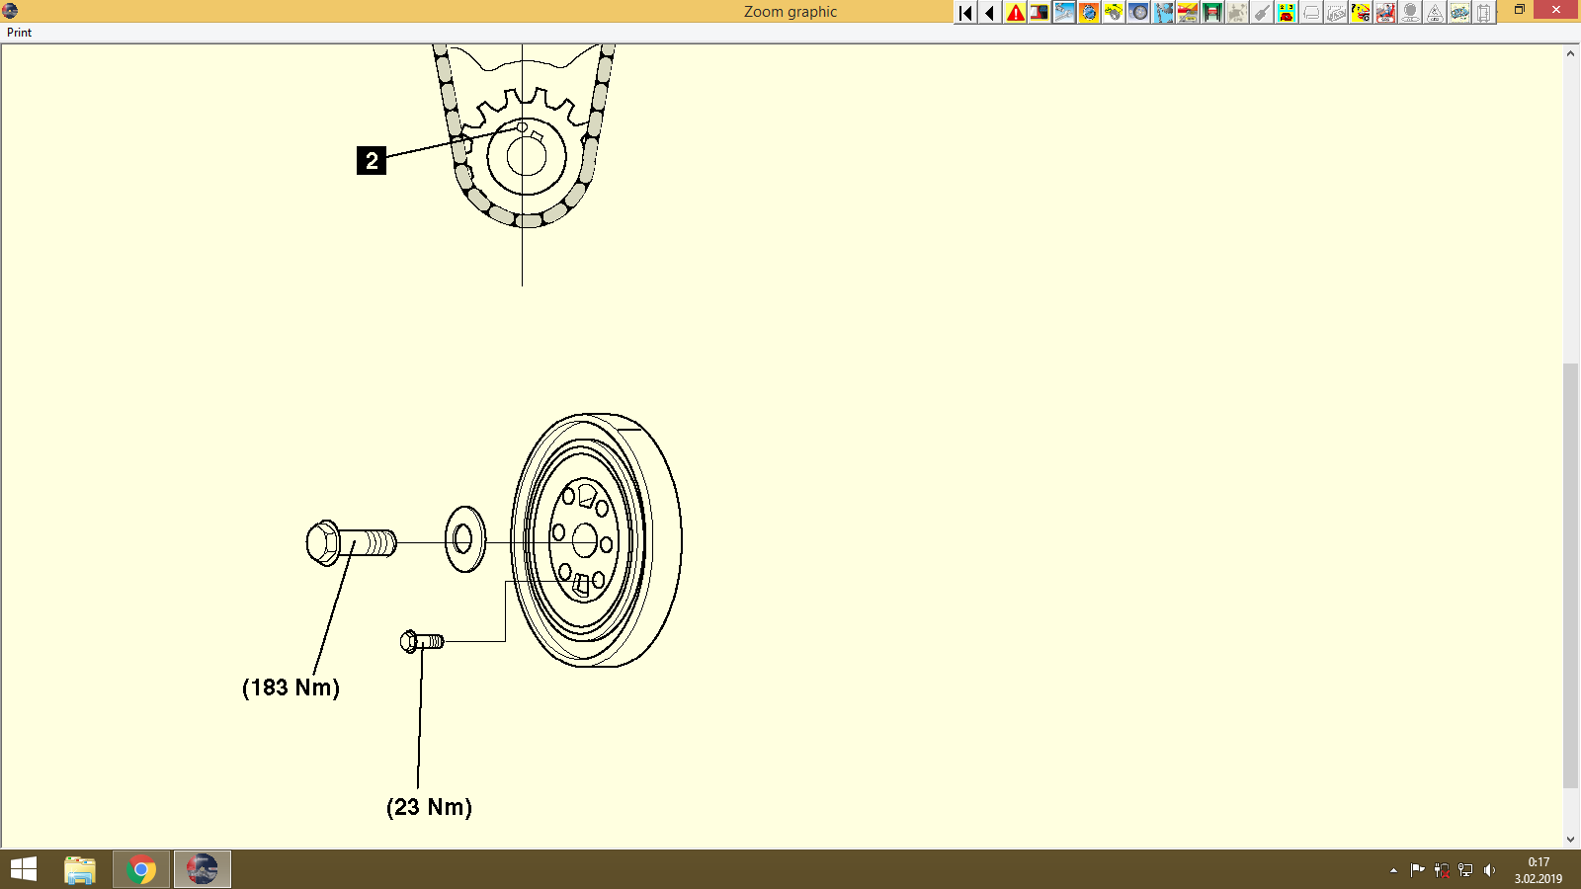
Task: Select the paintbrush toolbar icon
Action: pos(1261,13)
